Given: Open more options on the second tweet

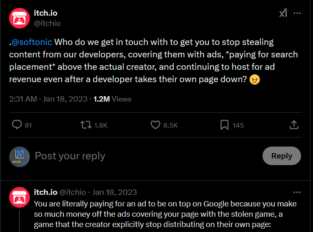Looking at the screenshot, I should tap(297, 192).
